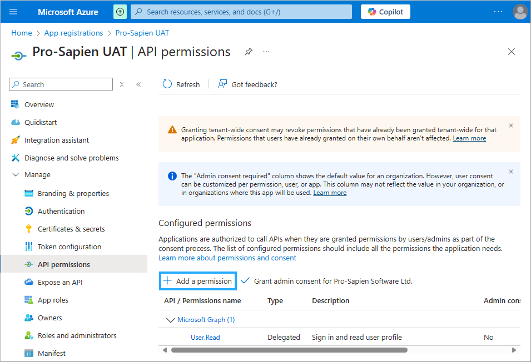The height and width of the screenshot is (362, 531).
Task: Open Certificates & secrets page
Action: click(x=71, y=229)
